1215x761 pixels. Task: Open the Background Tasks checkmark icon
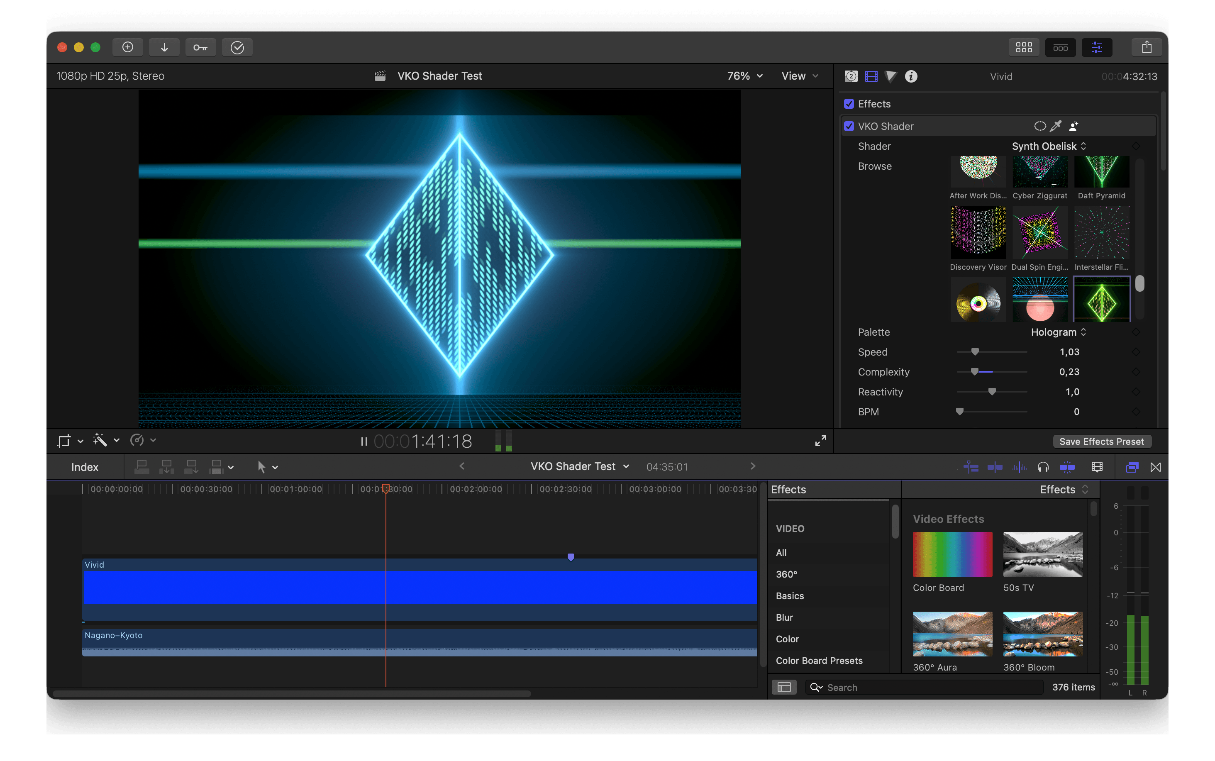coord(237,47)
